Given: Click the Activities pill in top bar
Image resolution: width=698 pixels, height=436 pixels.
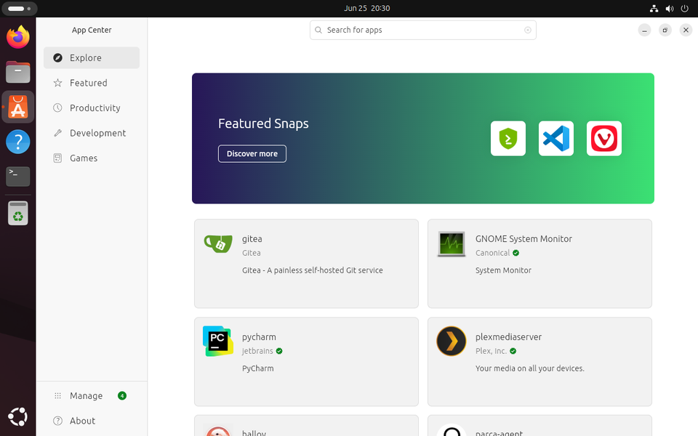Looking at the screenshot, I should (19, 9).
